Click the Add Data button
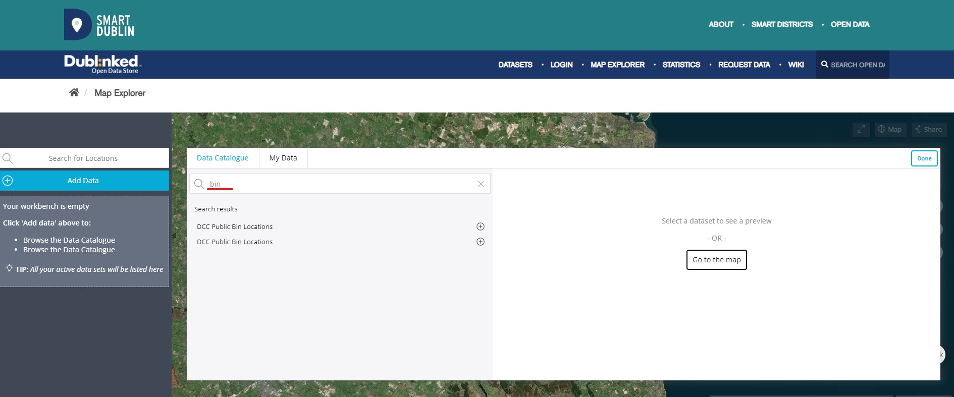Viewport: 954px width, 397px height. tap(84, 181)
